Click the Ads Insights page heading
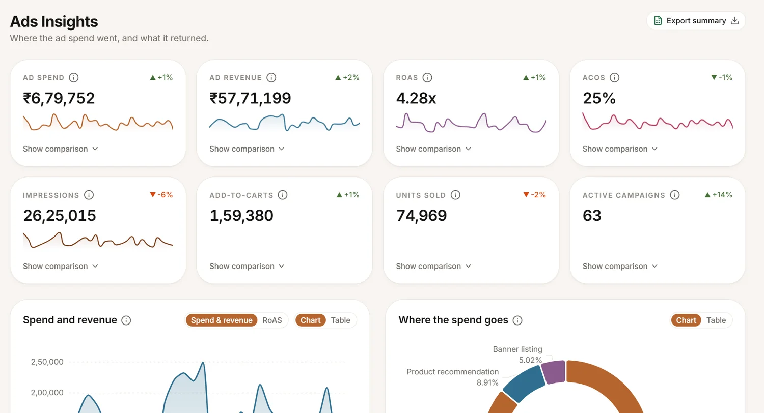 coord(54,21)
